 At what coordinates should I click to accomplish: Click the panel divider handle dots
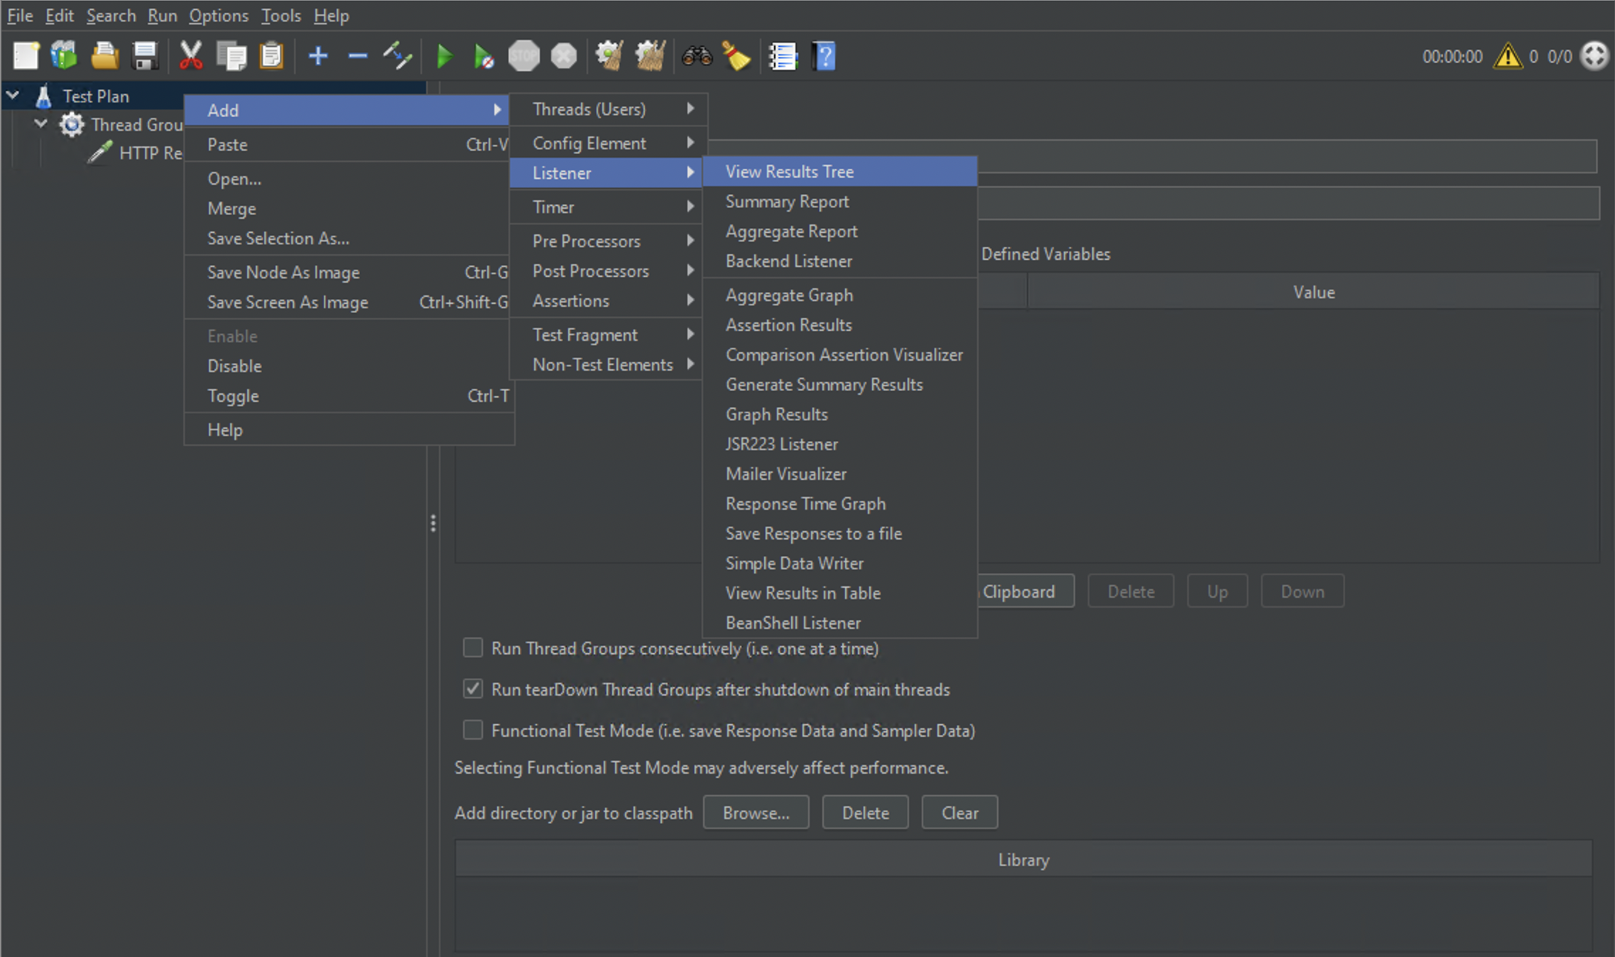(433, 523)
